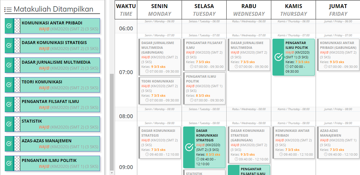Image resolution: width=360 pixels, height=175 pixels.
Task: Select Friday Azas-Azas Manajemen class card
Action: pyautogui.click(x=338, y=142)
